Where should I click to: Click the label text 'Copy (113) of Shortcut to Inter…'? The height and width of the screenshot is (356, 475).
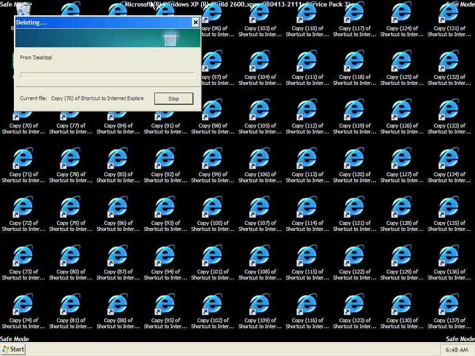pyautogui.click(x=307, y=178)
